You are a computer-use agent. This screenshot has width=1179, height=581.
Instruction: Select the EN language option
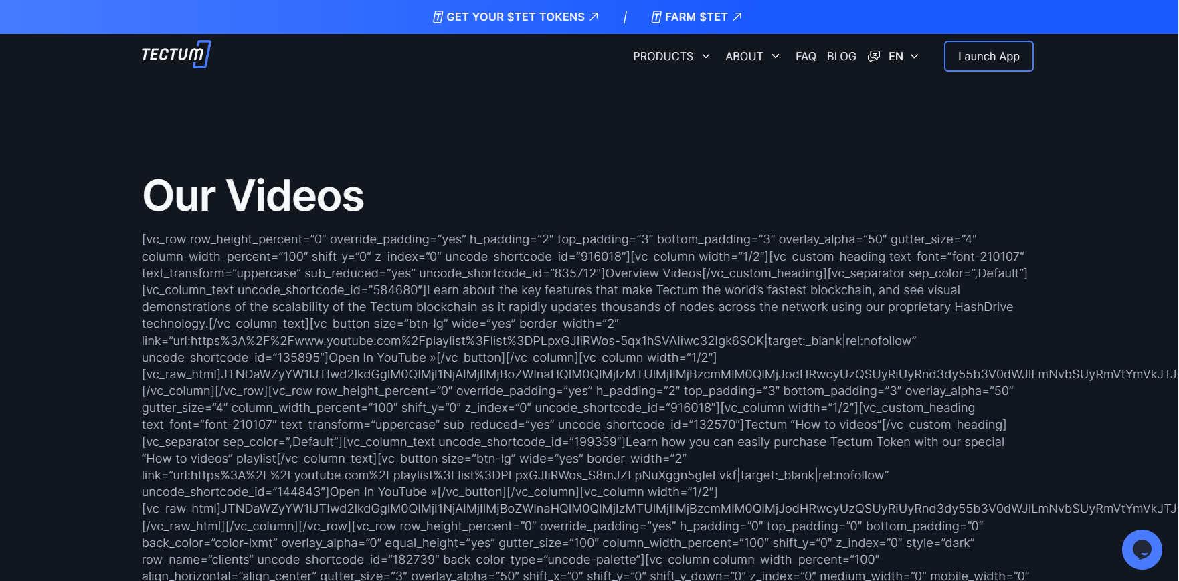(x=896, y=57)
